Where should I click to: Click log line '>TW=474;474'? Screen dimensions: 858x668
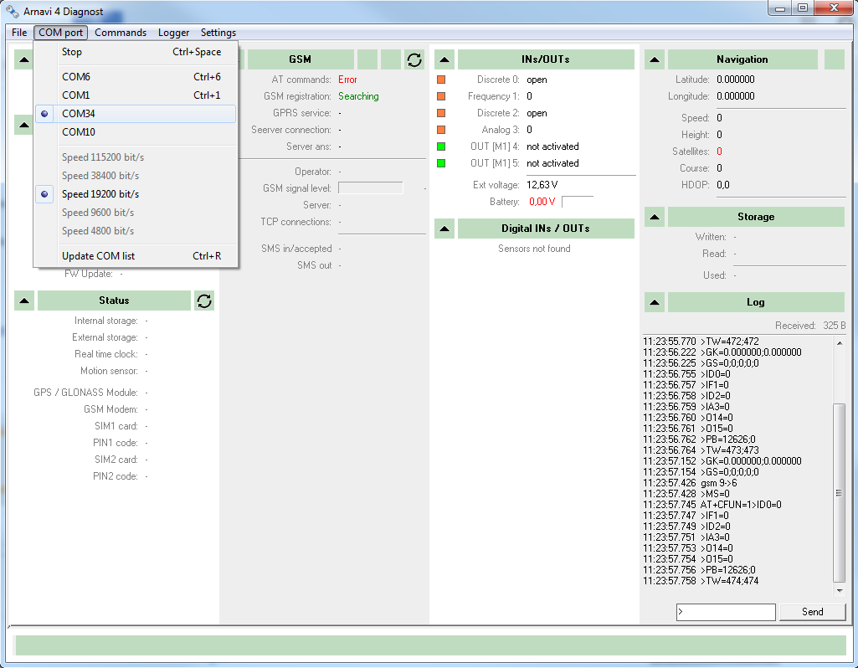(729, 581)
